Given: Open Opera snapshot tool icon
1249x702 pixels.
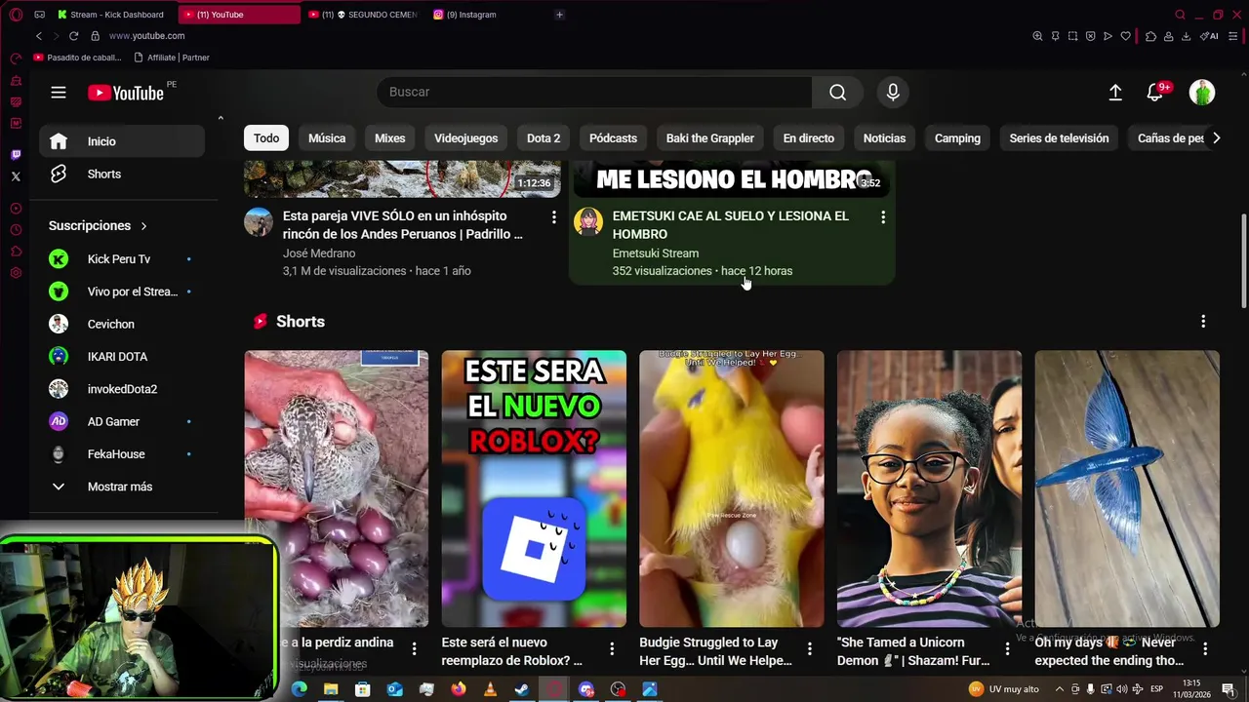Looking at the screenshot, I should pos(1072,36).
